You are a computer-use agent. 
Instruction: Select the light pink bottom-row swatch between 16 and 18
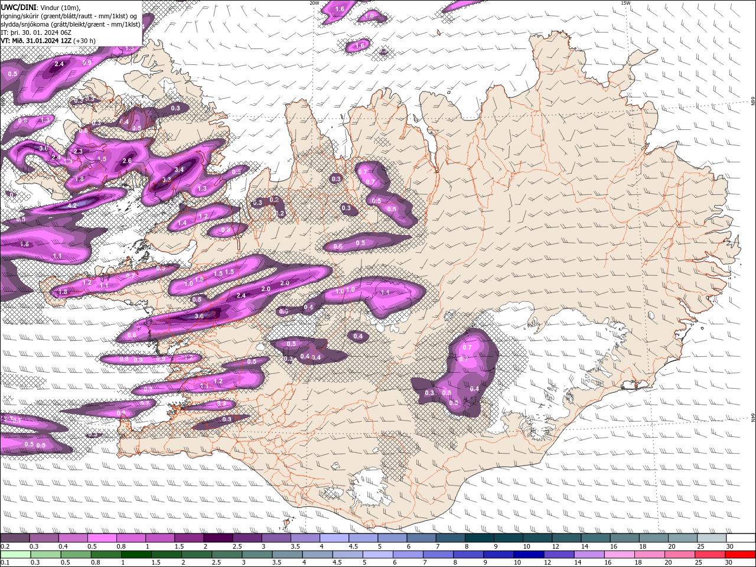tap(618, 555)
